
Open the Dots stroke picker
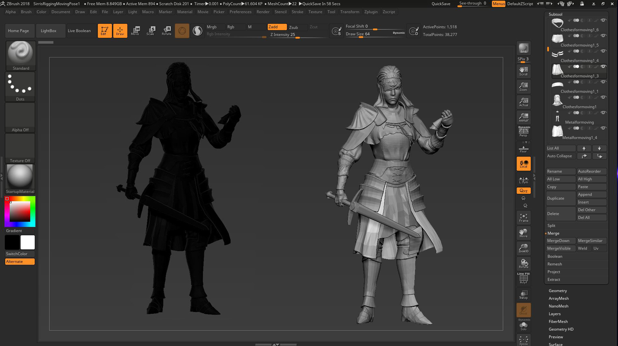pos(20,87)
